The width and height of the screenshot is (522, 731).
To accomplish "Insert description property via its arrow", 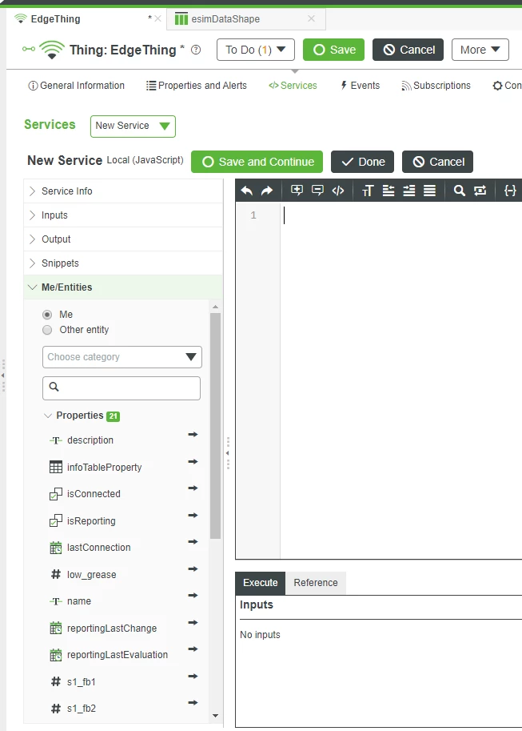I will coord(193,435).
